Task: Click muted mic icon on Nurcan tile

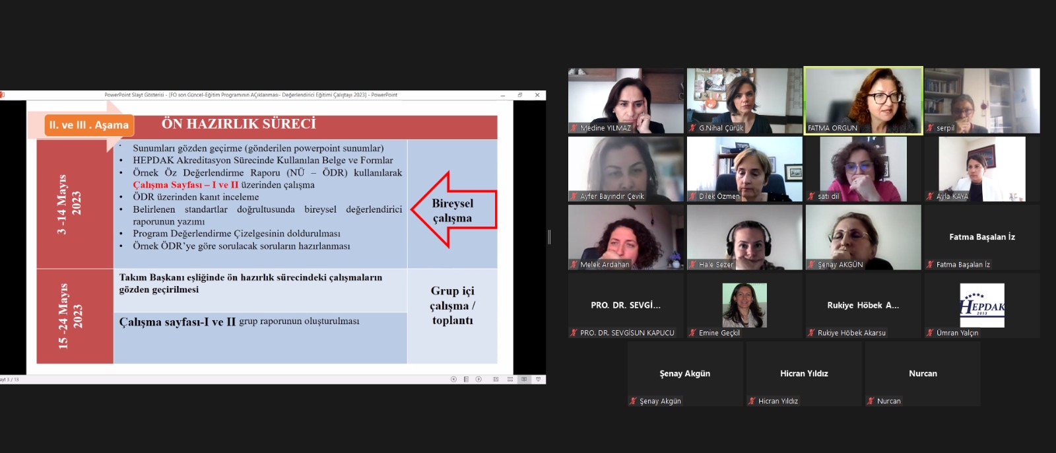Action: [871, 401]
